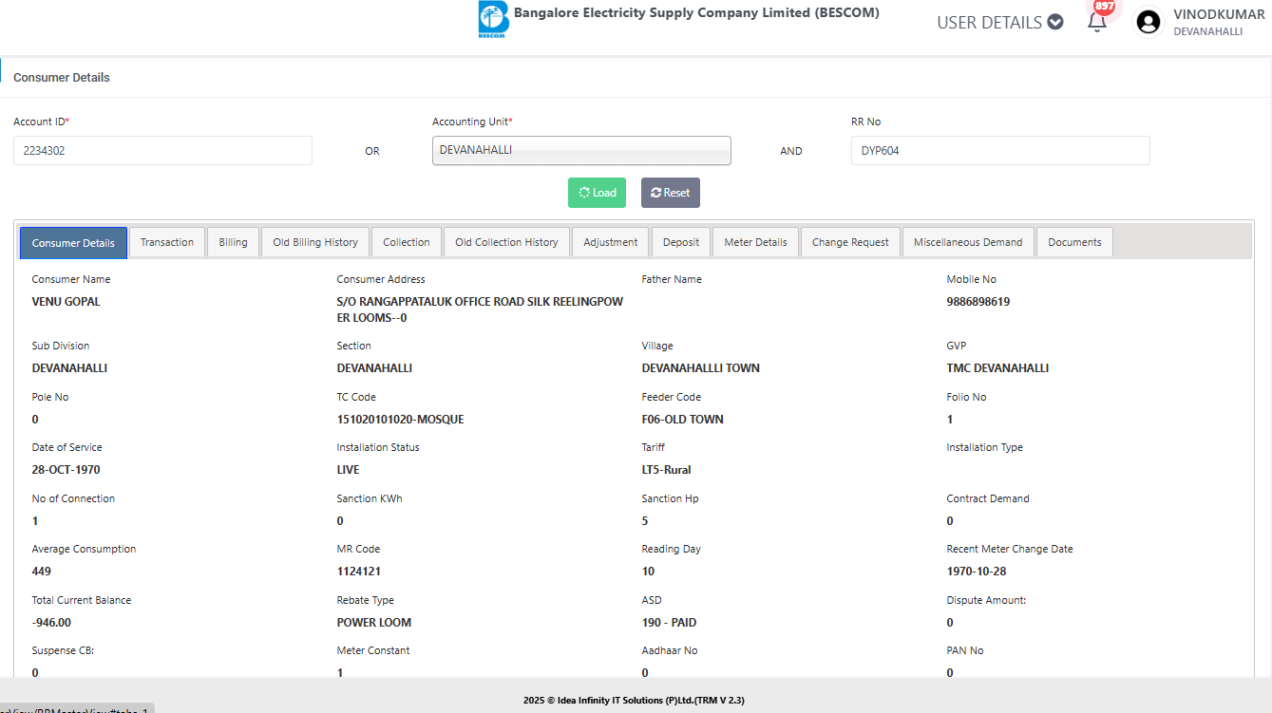Expand the USER DETAILS dropdown
The height and width of the screenshot is (713, 1272).
pyautogui.click(x=999, y=23)
